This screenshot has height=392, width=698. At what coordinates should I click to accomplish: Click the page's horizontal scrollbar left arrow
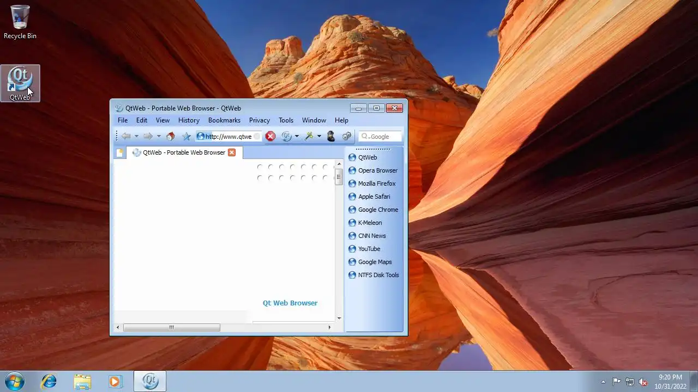(118, 327)
